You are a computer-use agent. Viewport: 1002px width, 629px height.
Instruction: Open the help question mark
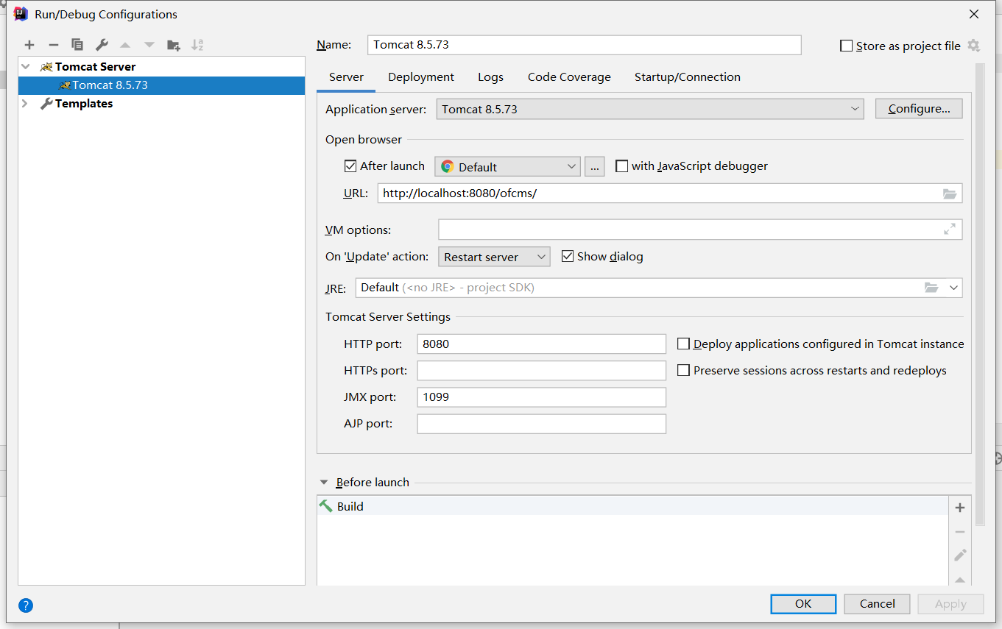[26, 605]
